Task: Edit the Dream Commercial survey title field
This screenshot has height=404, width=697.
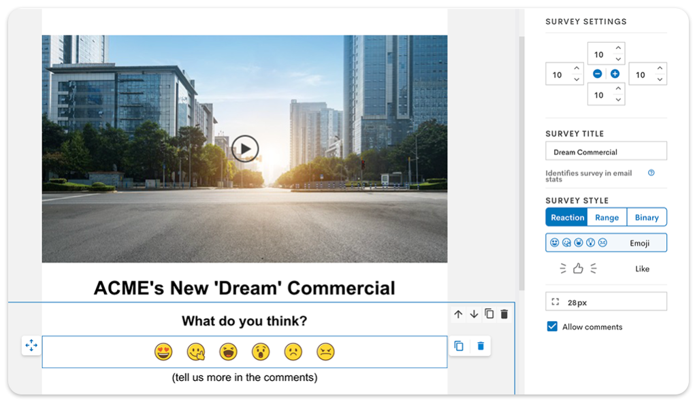Action: click(606, 151)
